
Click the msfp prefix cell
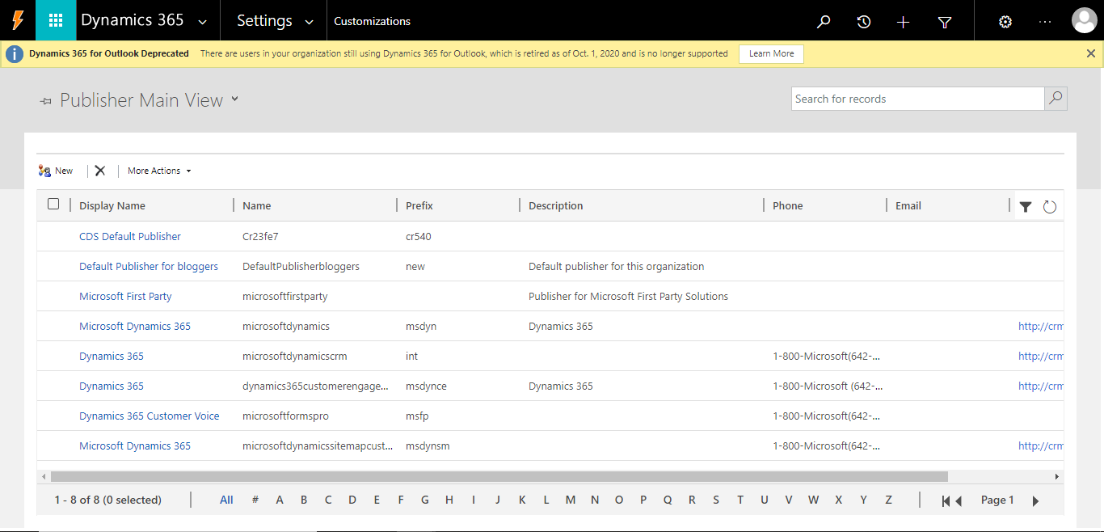tap(417, 416)
